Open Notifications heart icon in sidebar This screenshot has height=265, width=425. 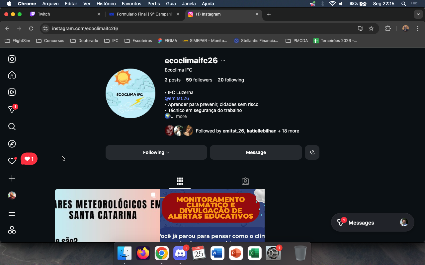(x=12, y=161)
